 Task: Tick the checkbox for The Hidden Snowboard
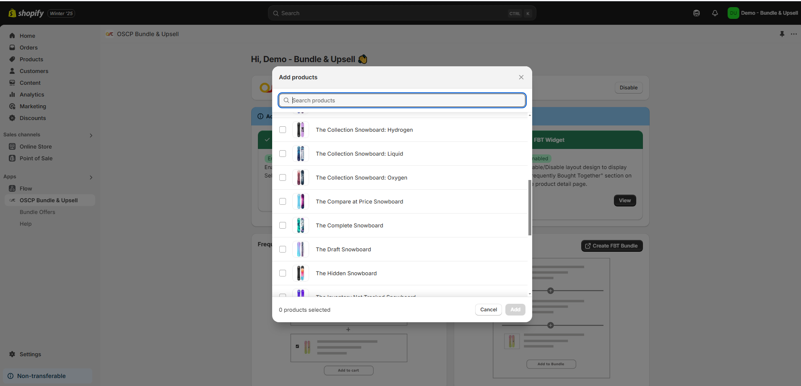283,273
